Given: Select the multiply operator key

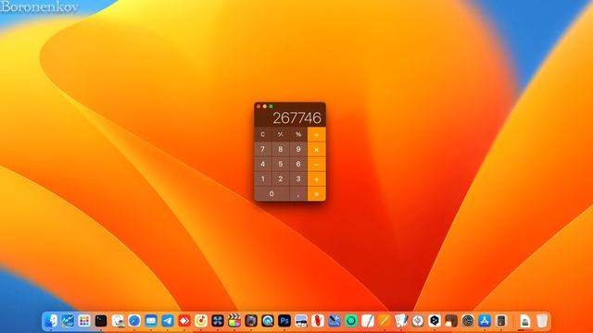Looking at the screenshot, I should 317,150.
